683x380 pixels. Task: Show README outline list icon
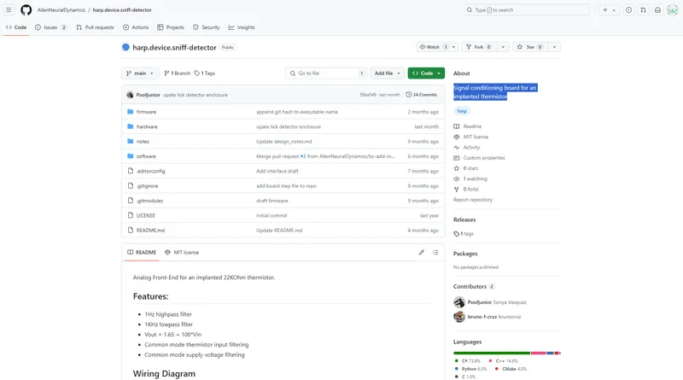coord(435,252)
